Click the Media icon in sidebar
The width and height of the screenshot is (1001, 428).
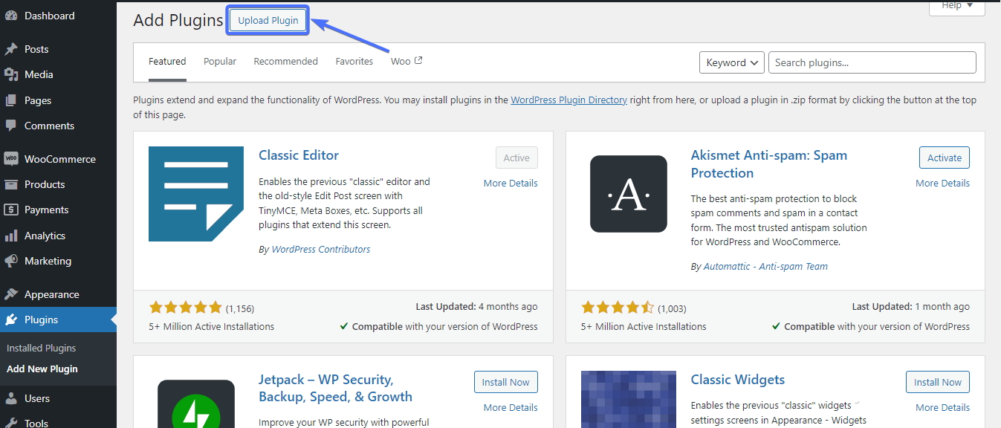pyautogui.click(x=11, y=74)
